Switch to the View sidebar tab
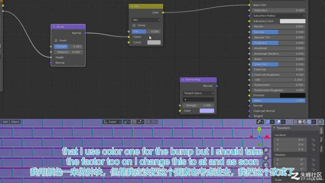 [x=321, y=149]
